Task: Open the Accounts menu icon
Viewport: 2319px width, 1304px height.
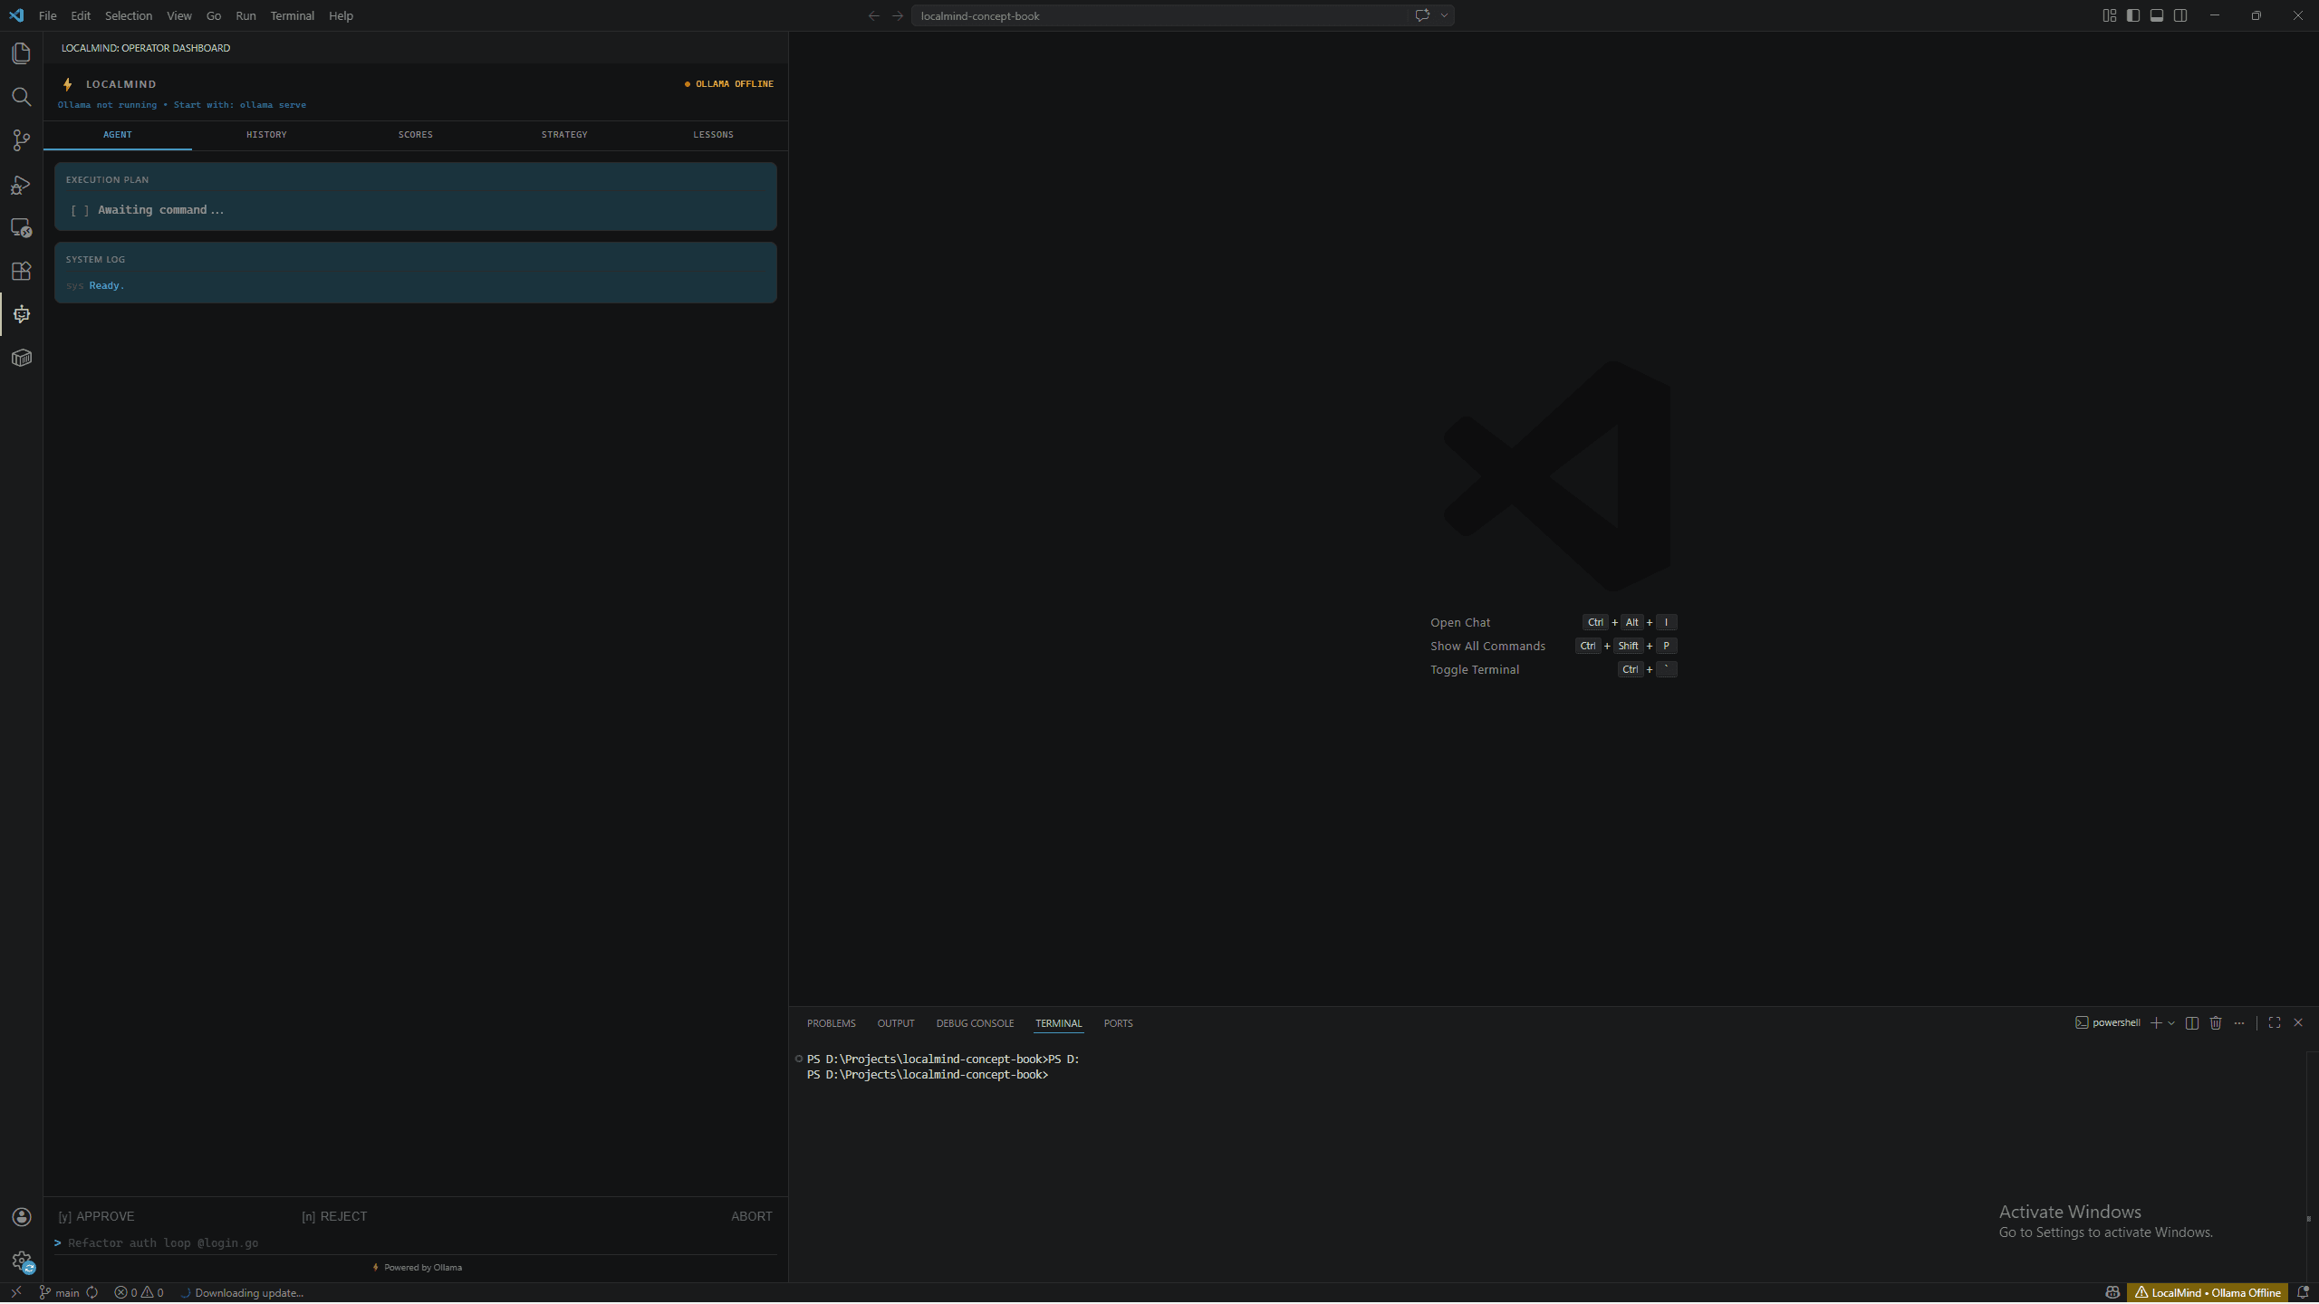Action: (x=21, y=1217)
